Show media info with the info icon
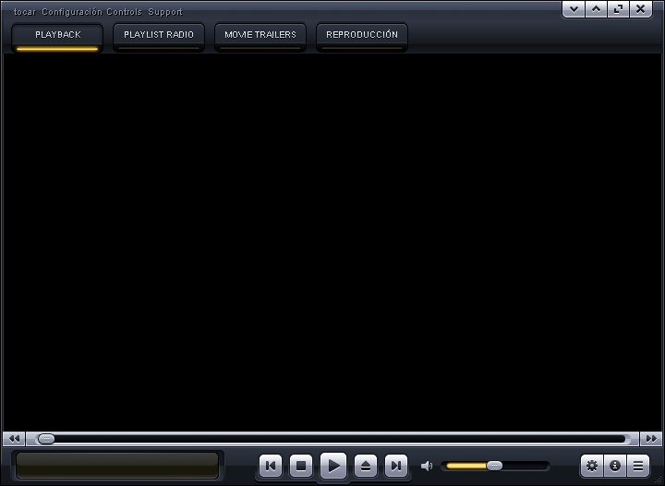 615,466
